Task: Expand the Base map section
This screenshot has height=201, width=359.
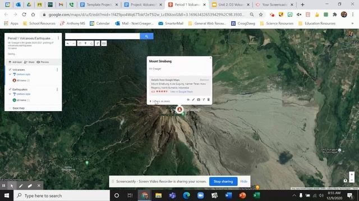Action: [x=10, y=108]
